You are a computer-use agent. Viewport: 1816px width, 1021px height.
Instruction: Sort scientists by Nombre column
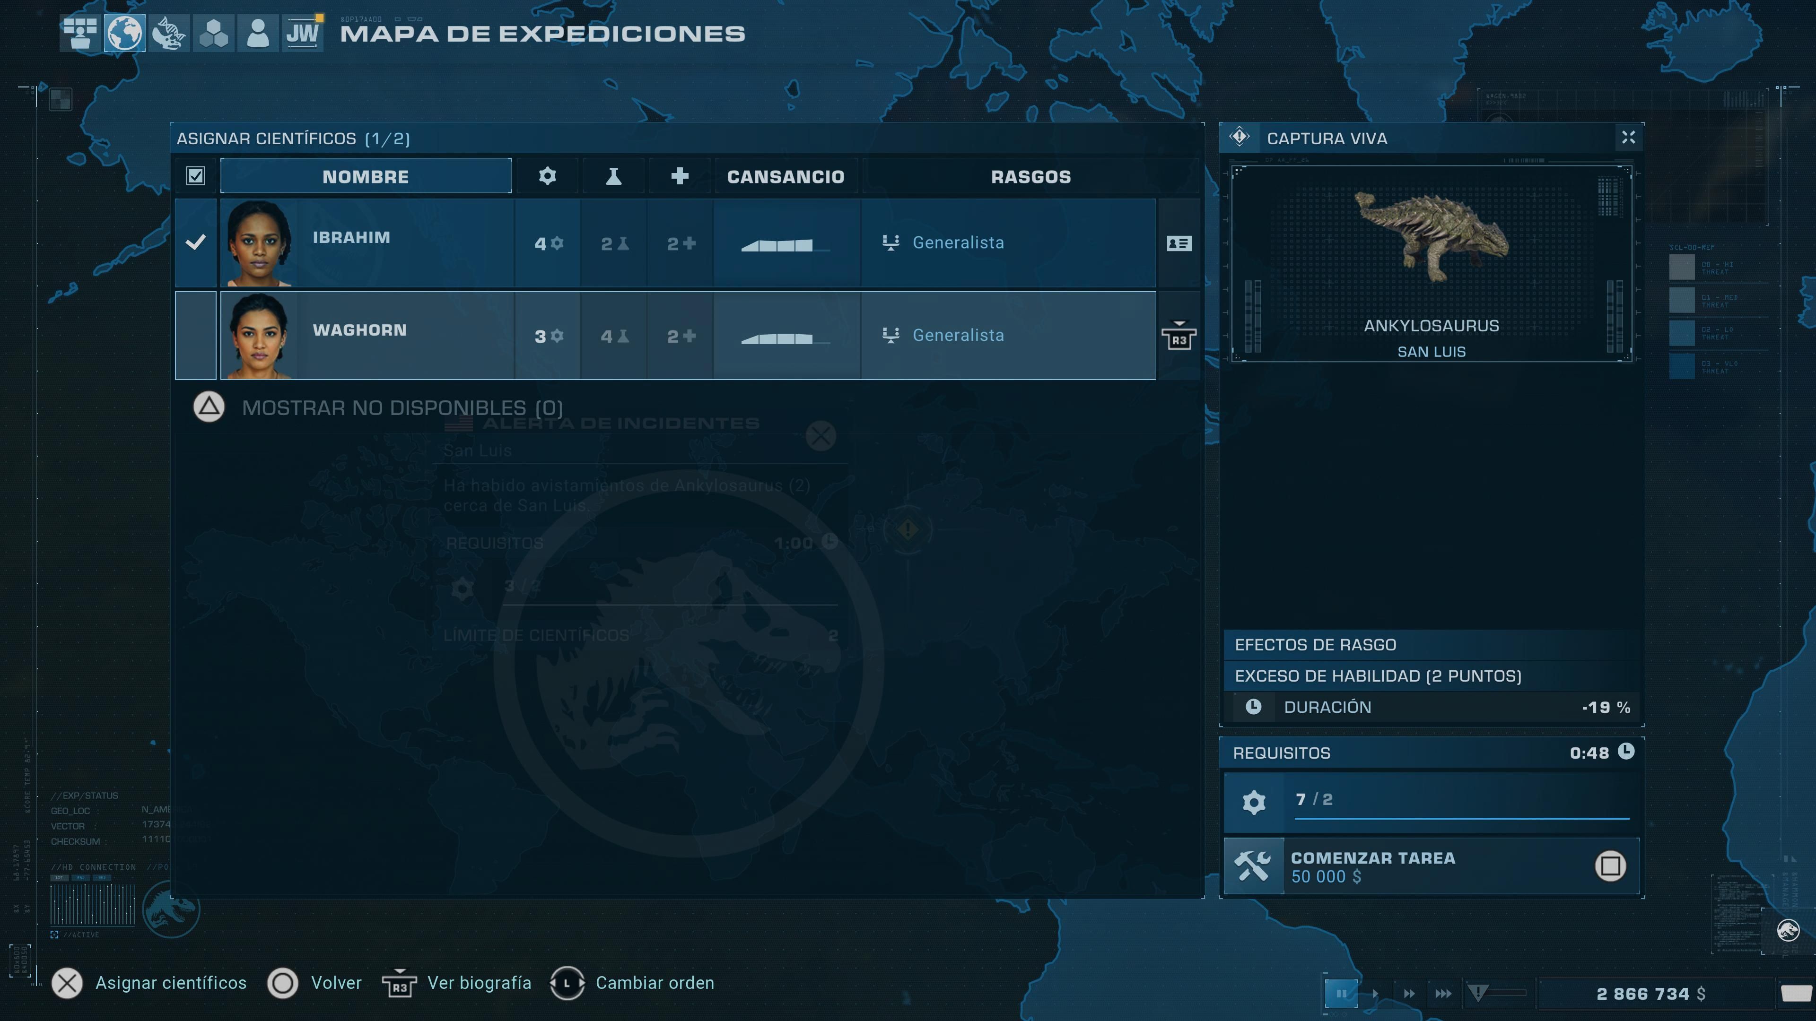(x=365, y=176)
